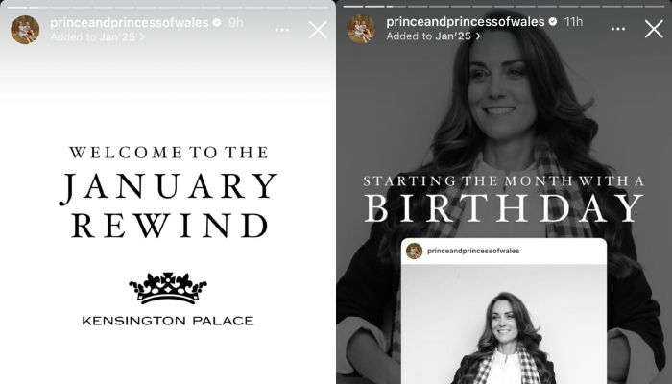
Task: Jump to first progress segment in left story
Action: [x=17, y=8]
